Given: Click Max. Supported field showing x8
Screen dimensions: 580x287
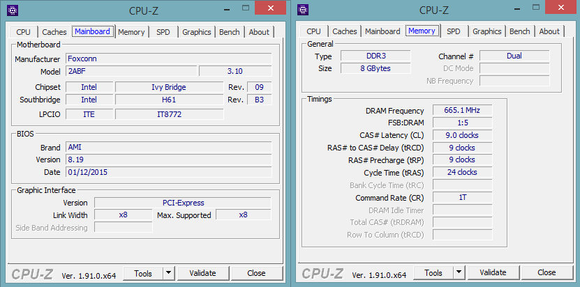Looking at the screenshot, I should point(244,215).
